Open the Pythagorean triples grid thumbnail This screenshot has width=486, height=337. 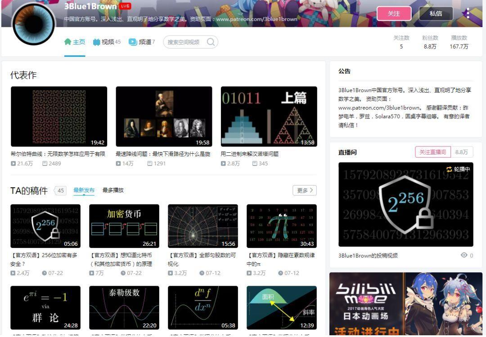pos(203,226)
